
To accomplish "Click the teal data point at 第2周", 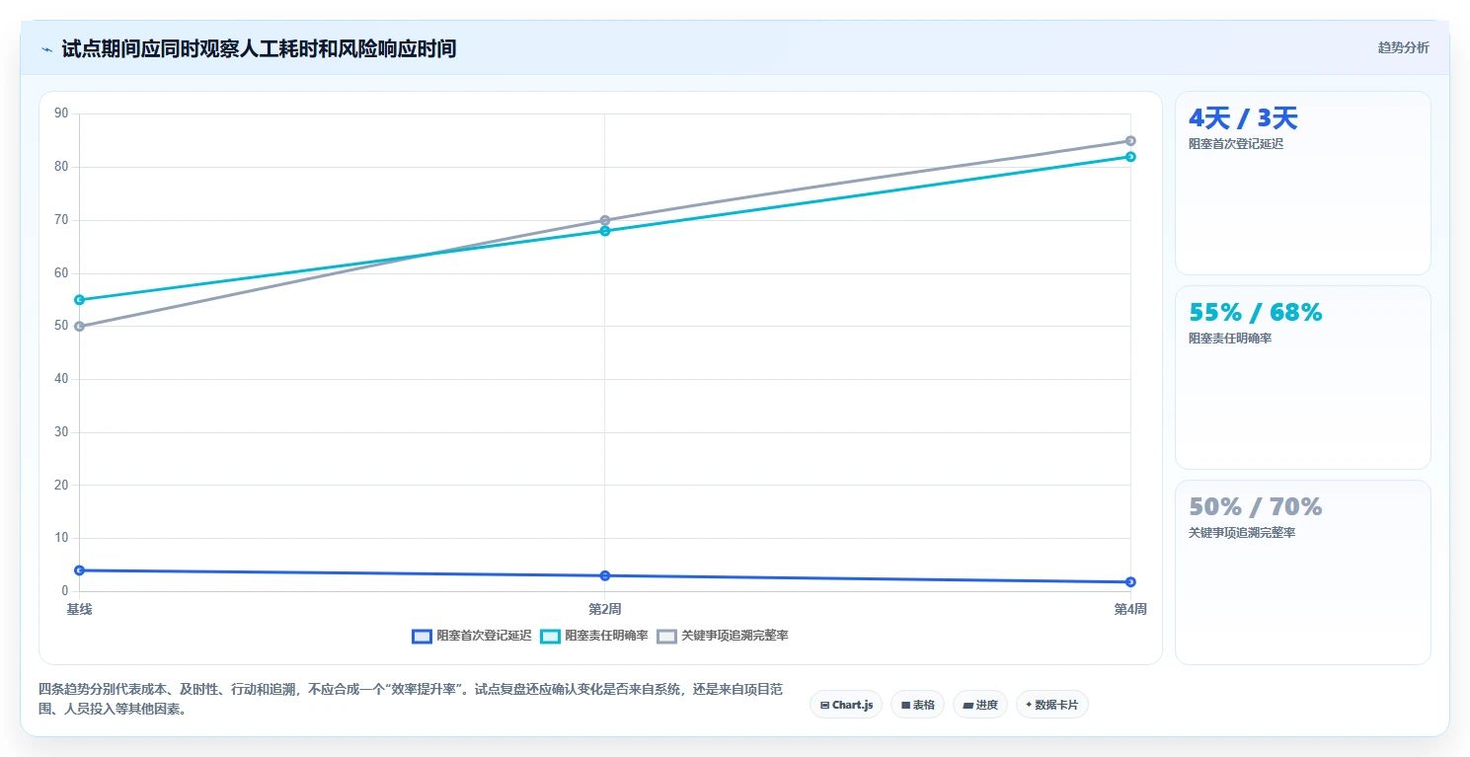I will tap(605, 231).
